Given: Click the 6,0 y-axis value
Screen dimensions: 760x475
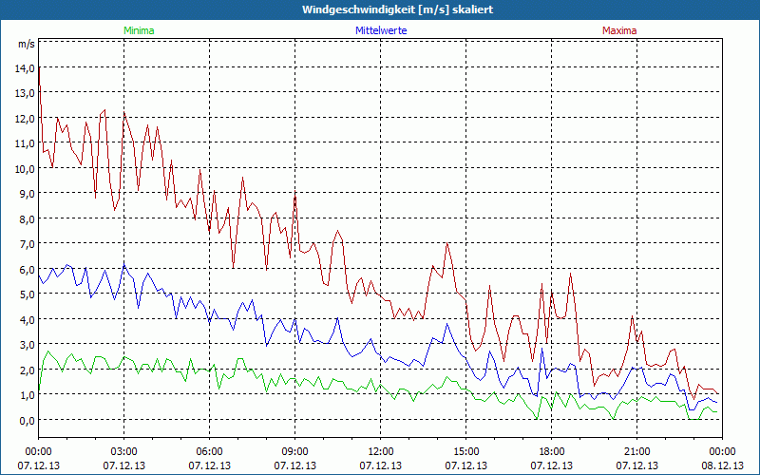Looking at the screenshot, I should click(27, 270).
